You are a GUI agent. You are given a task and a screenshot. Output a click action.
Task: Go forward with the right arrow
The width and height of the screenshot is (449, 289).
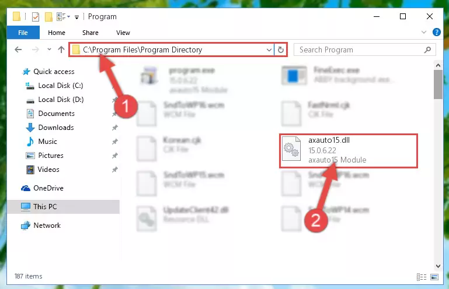click(x=35, y=50)
